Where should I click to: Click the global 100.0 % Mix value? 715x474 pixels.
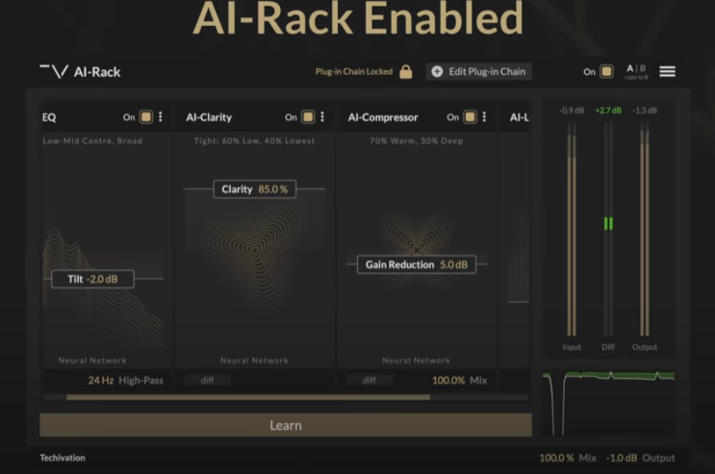(x=556, y=458)
